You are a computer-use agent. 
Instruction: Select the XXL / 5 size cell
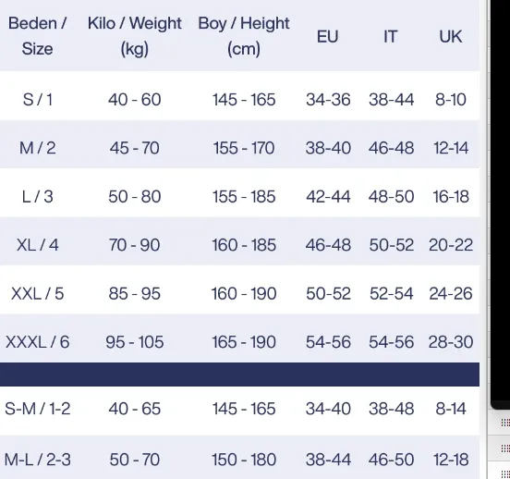click(37, 293)
